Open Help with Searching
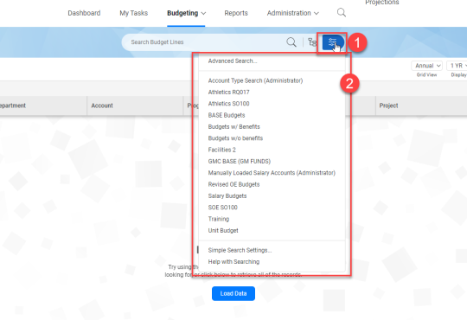Screen dimensions: 467x320 [233, 261]
